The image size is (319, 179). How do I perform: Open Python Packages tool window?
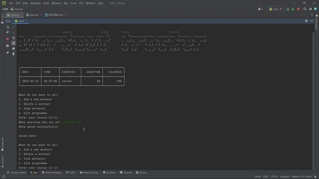(x=52, y=173)
